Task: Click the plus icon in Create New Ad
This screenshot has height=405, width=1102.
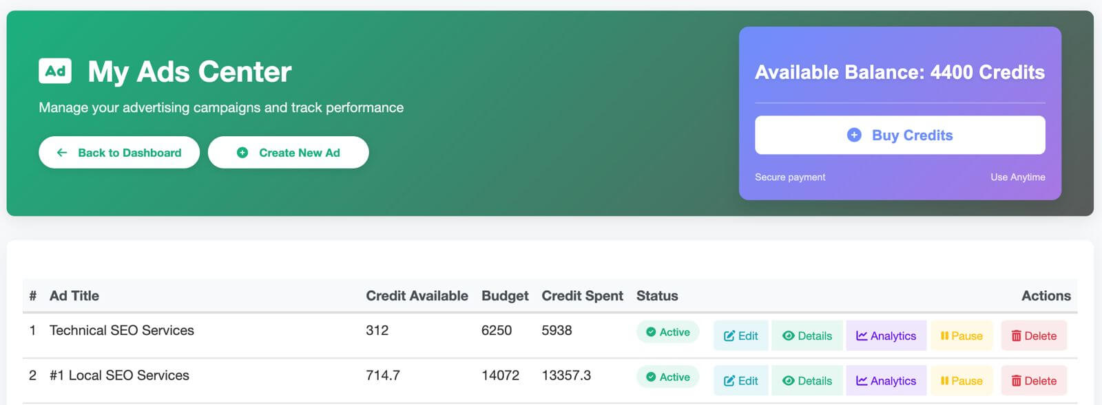Action: coord(242,153)
